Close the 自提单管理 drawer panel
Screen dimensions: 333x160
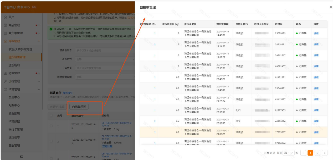pos(331,7)
